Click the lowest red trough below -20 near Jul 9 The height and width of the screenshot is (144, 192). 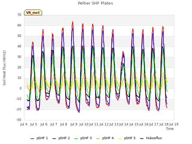(x=79, y=112)
